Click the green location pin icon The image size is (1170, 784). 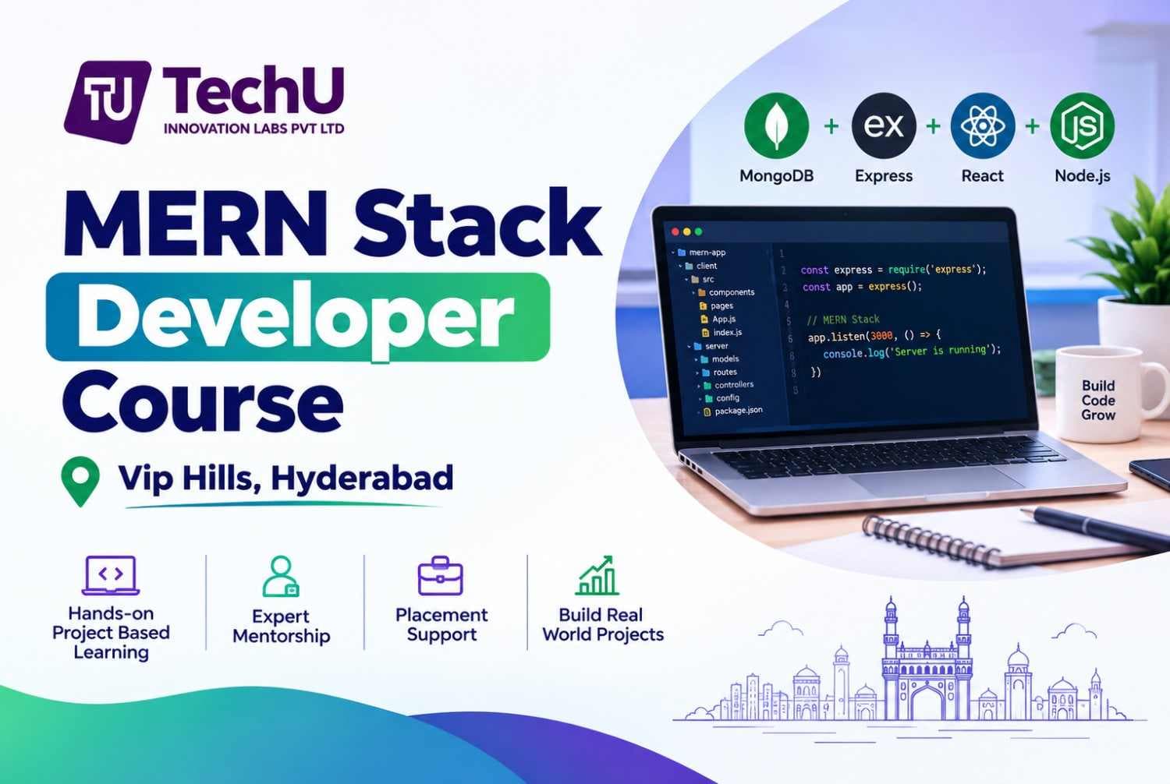[80, 482]
